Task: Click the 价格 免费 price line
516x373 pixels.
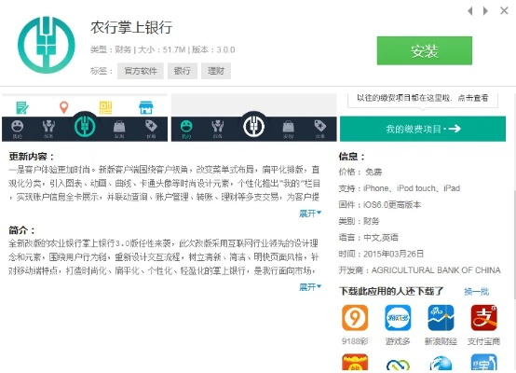Action: click(360, 172)
